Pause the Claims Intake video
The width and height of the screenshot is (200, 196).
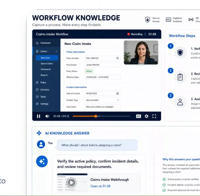point(39,116)
